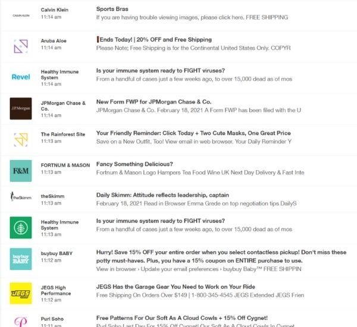
Task: Click preview 'View in browser › Update your email preferences'
Action: point(199,269)
